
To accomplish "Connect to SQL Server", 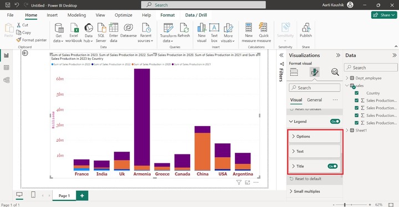I will coord(101,33).
